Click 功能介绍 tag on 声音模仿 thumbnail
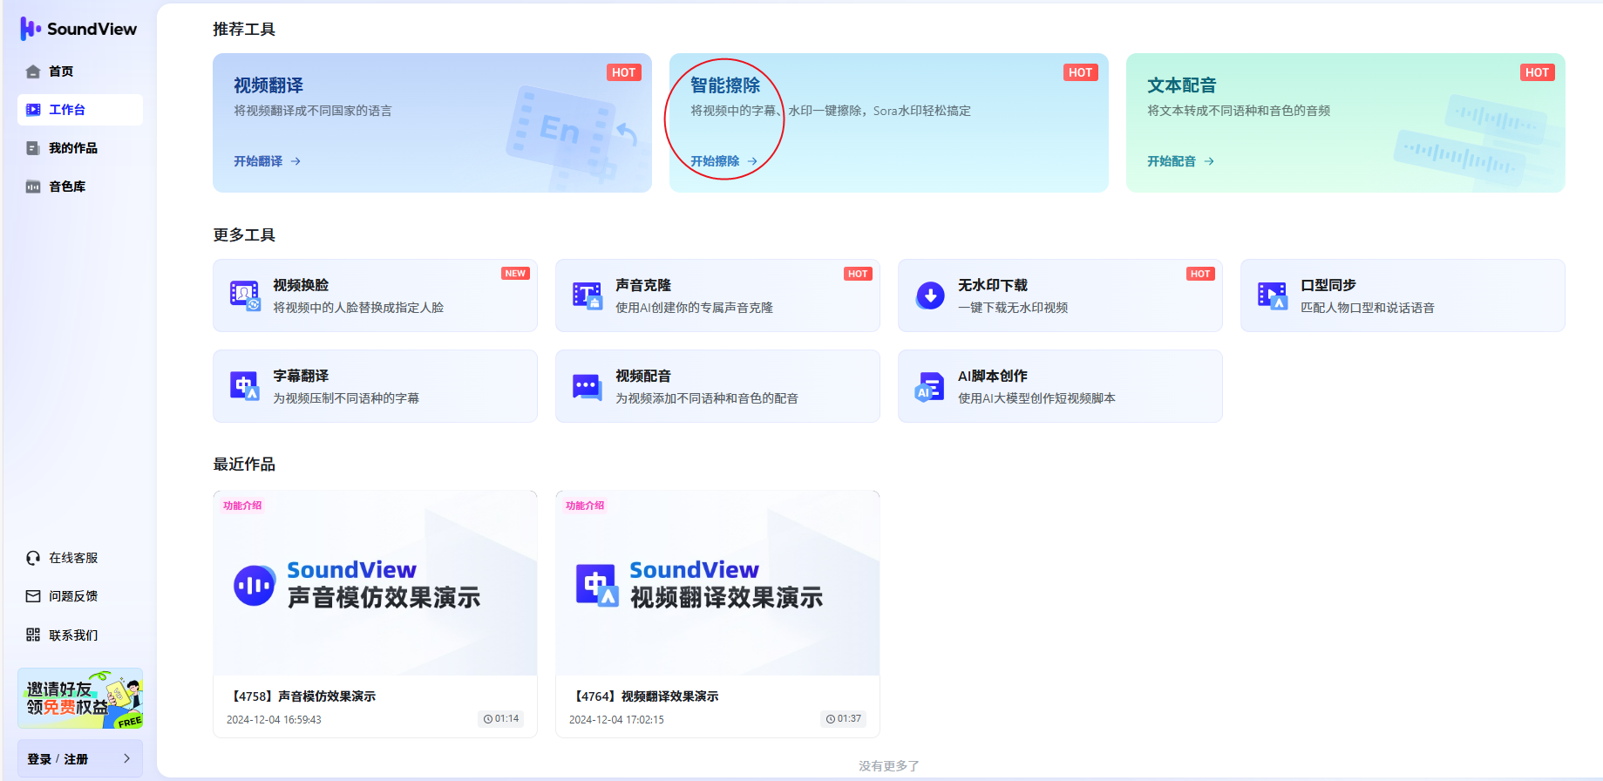The height and width of the screenshot is (781, 1603). [x=242, y=506]
